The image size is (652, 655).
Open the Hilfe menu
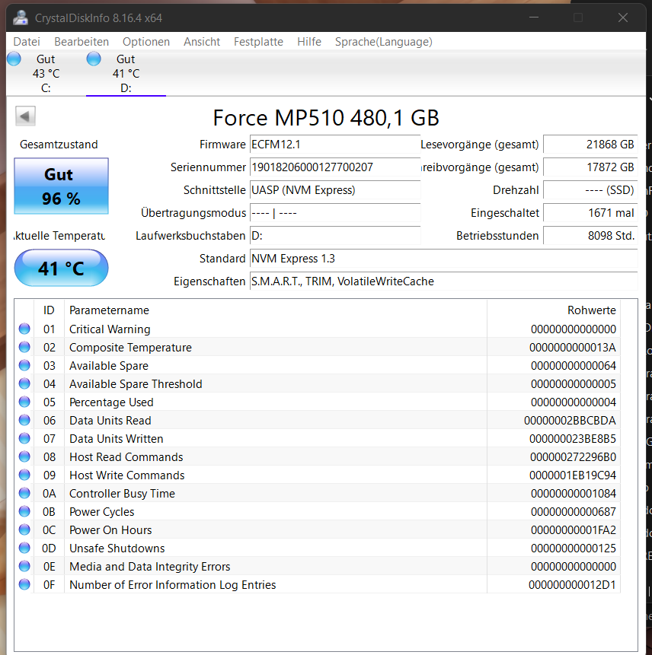309,42
